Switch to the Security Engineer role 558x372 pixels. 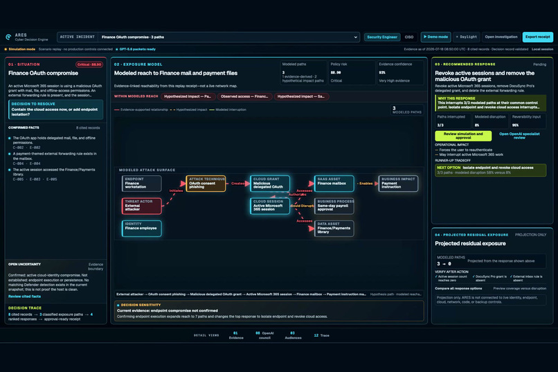[382, 37]
